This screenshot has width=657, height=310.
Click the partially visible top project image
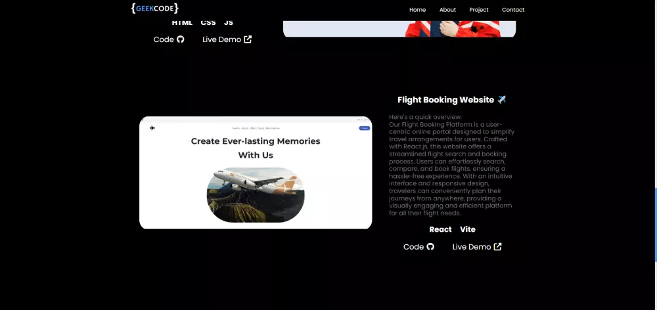tap(399, 29)
